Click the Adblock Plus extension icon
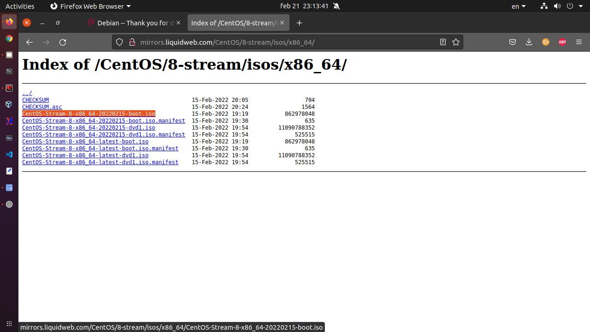The height and width of the screenshot is (332, 590). 562,42
